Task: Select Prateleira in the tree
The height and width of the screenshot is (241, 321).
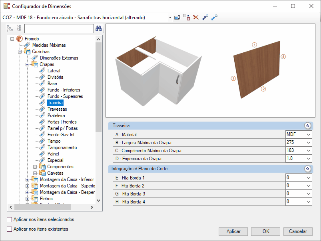Action: coord(57,116)
